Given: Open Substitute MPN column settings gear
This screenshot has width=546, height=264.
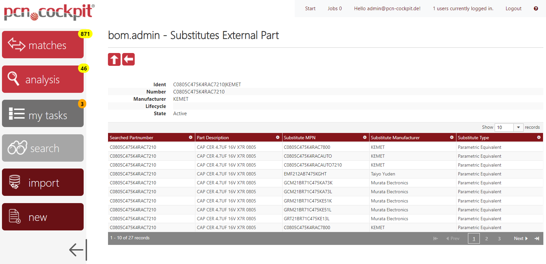Looking at the screenshot, I should 365,137.
